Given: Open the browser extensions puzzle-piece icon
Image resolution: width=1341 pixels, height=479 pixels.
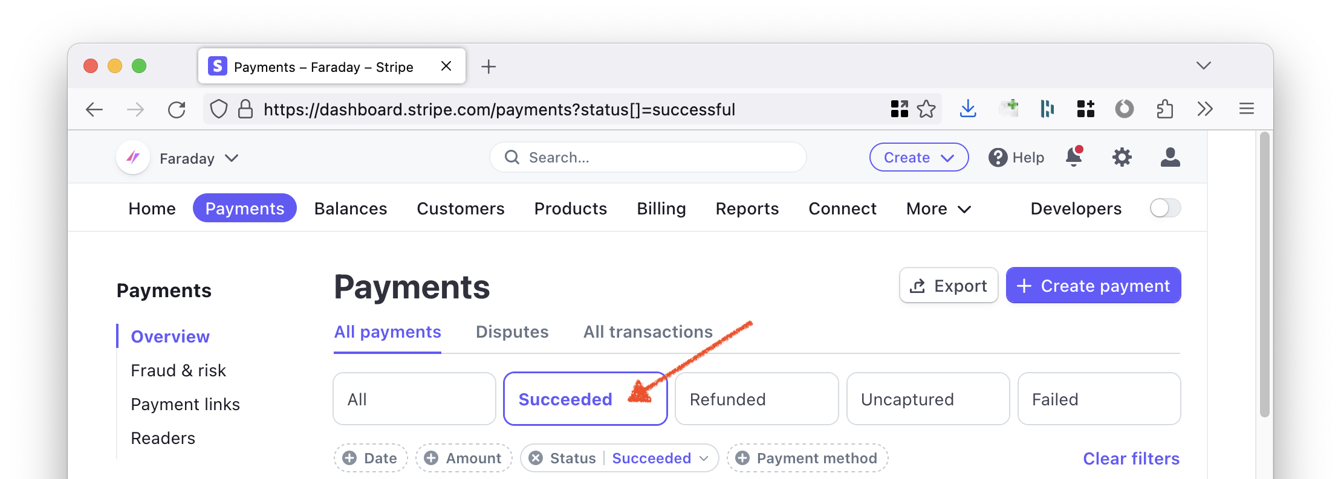Looking at the screenshot, I should click(1164, 109).
